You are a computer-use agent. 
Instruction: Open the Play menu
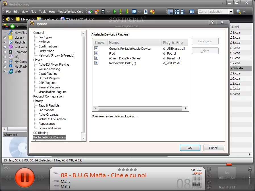click(33, 12)
